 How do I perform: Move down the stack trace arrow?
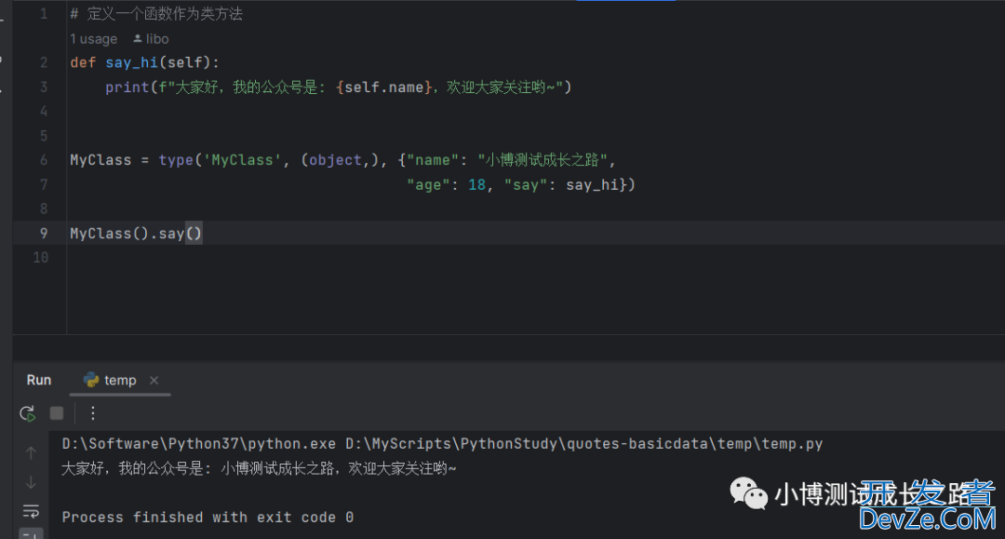click(x=31, y=482)
